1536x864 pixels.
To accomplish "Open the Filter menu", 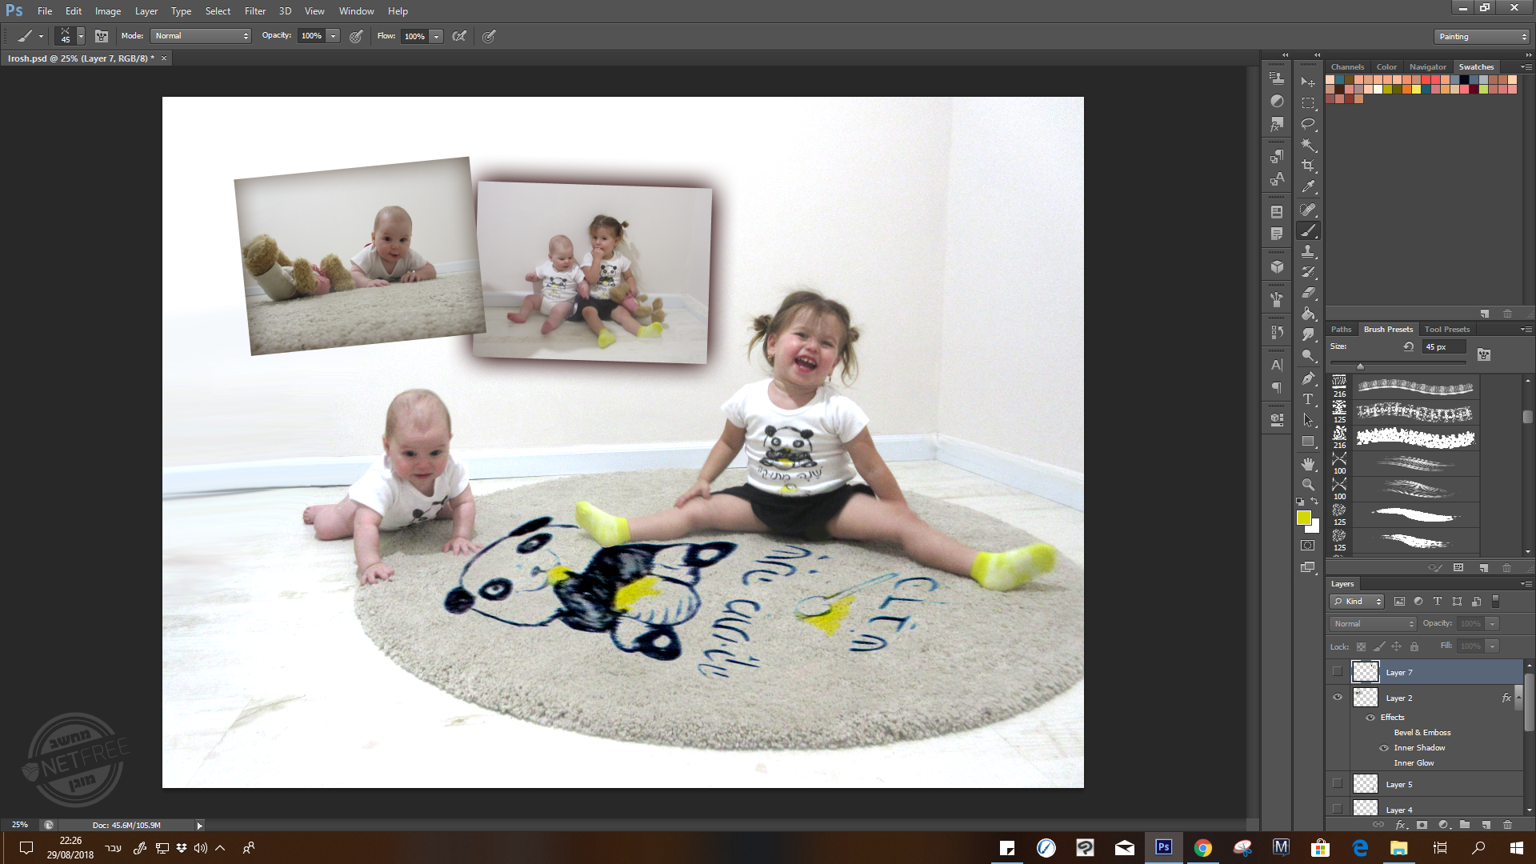I will pos(254,11).
